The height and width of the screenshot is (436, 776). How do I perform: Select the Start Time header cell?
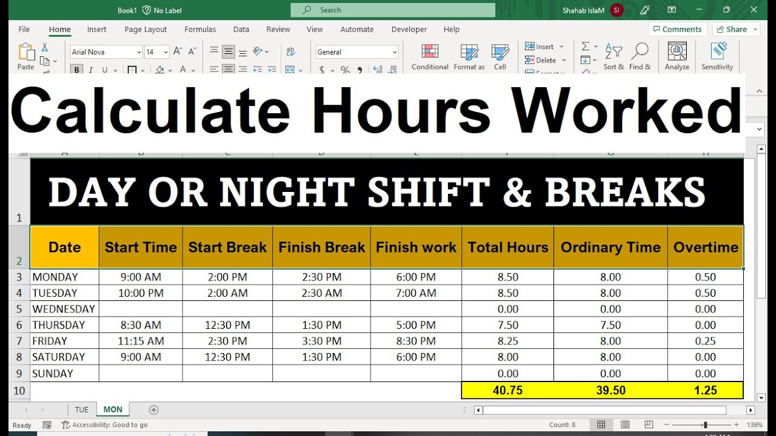(x=141, y=247)
